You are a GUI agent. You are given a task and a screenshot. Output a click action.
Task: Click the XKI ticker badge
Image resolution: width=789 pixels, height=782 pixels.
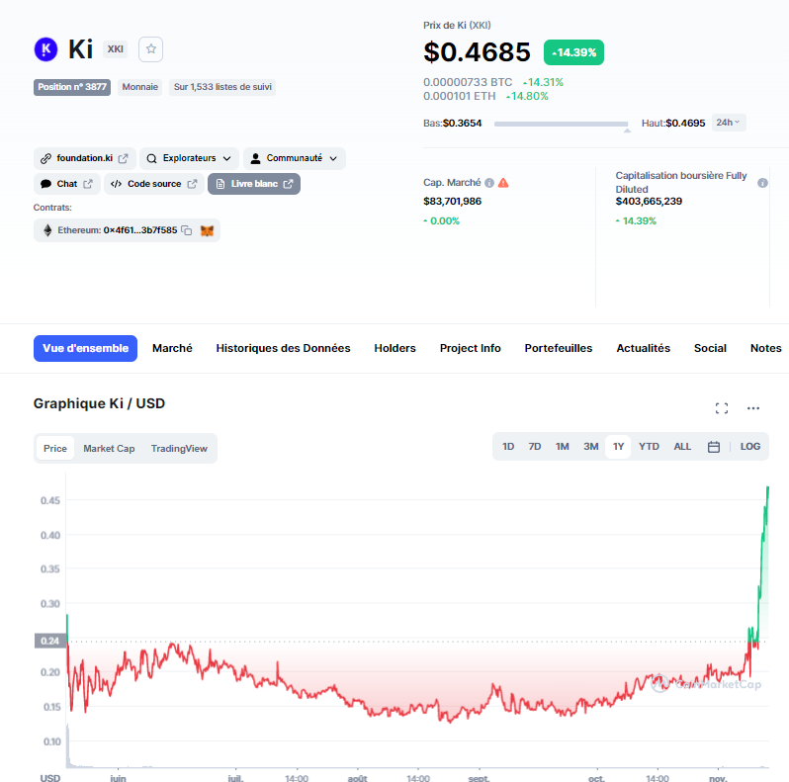(116, 49)
